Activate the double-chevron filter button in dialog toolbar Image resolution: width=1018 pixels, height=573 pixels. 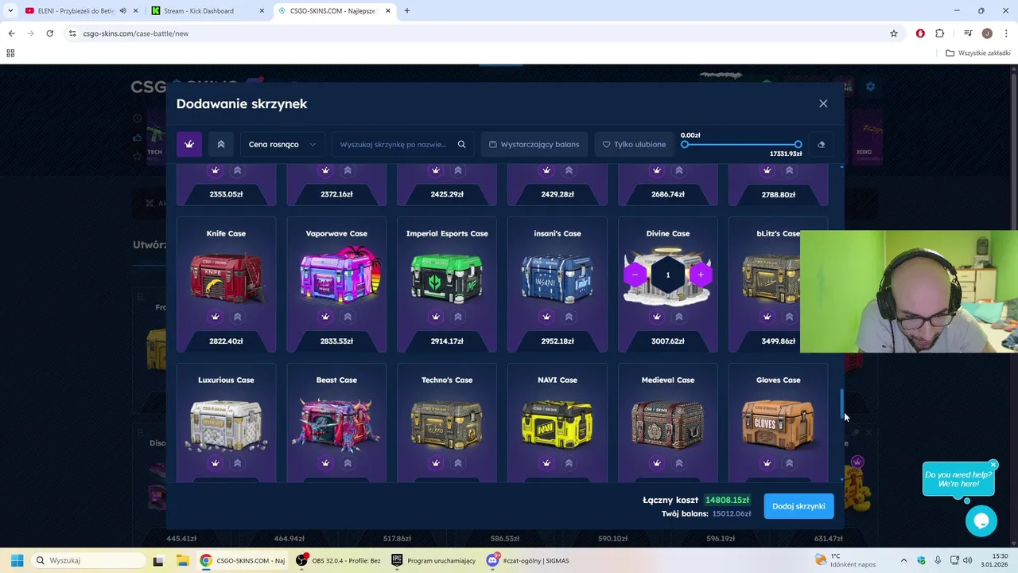tap(221, 144)
